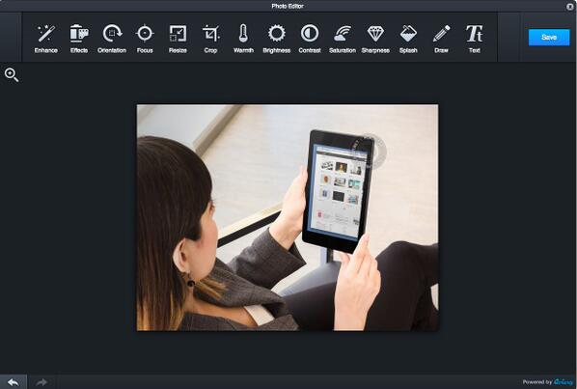Select the Crop tool
Image resolution: width=577 pixels, height=389 pixels.
click(211, 39)
